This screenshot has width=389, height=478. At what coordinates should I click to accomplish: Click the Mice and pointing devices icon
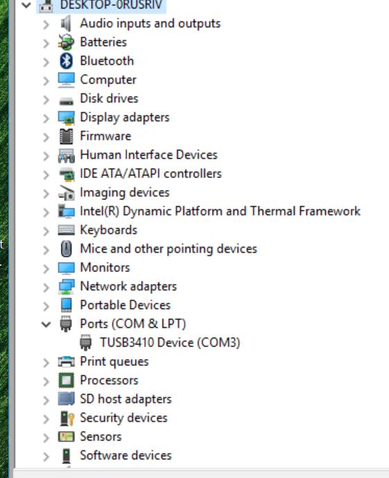click(66, 249)
